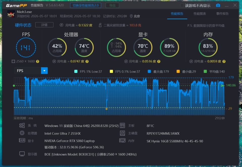Click the 硬件状态 heading
This screenshot has height=167, width=242.
[23, 25]
